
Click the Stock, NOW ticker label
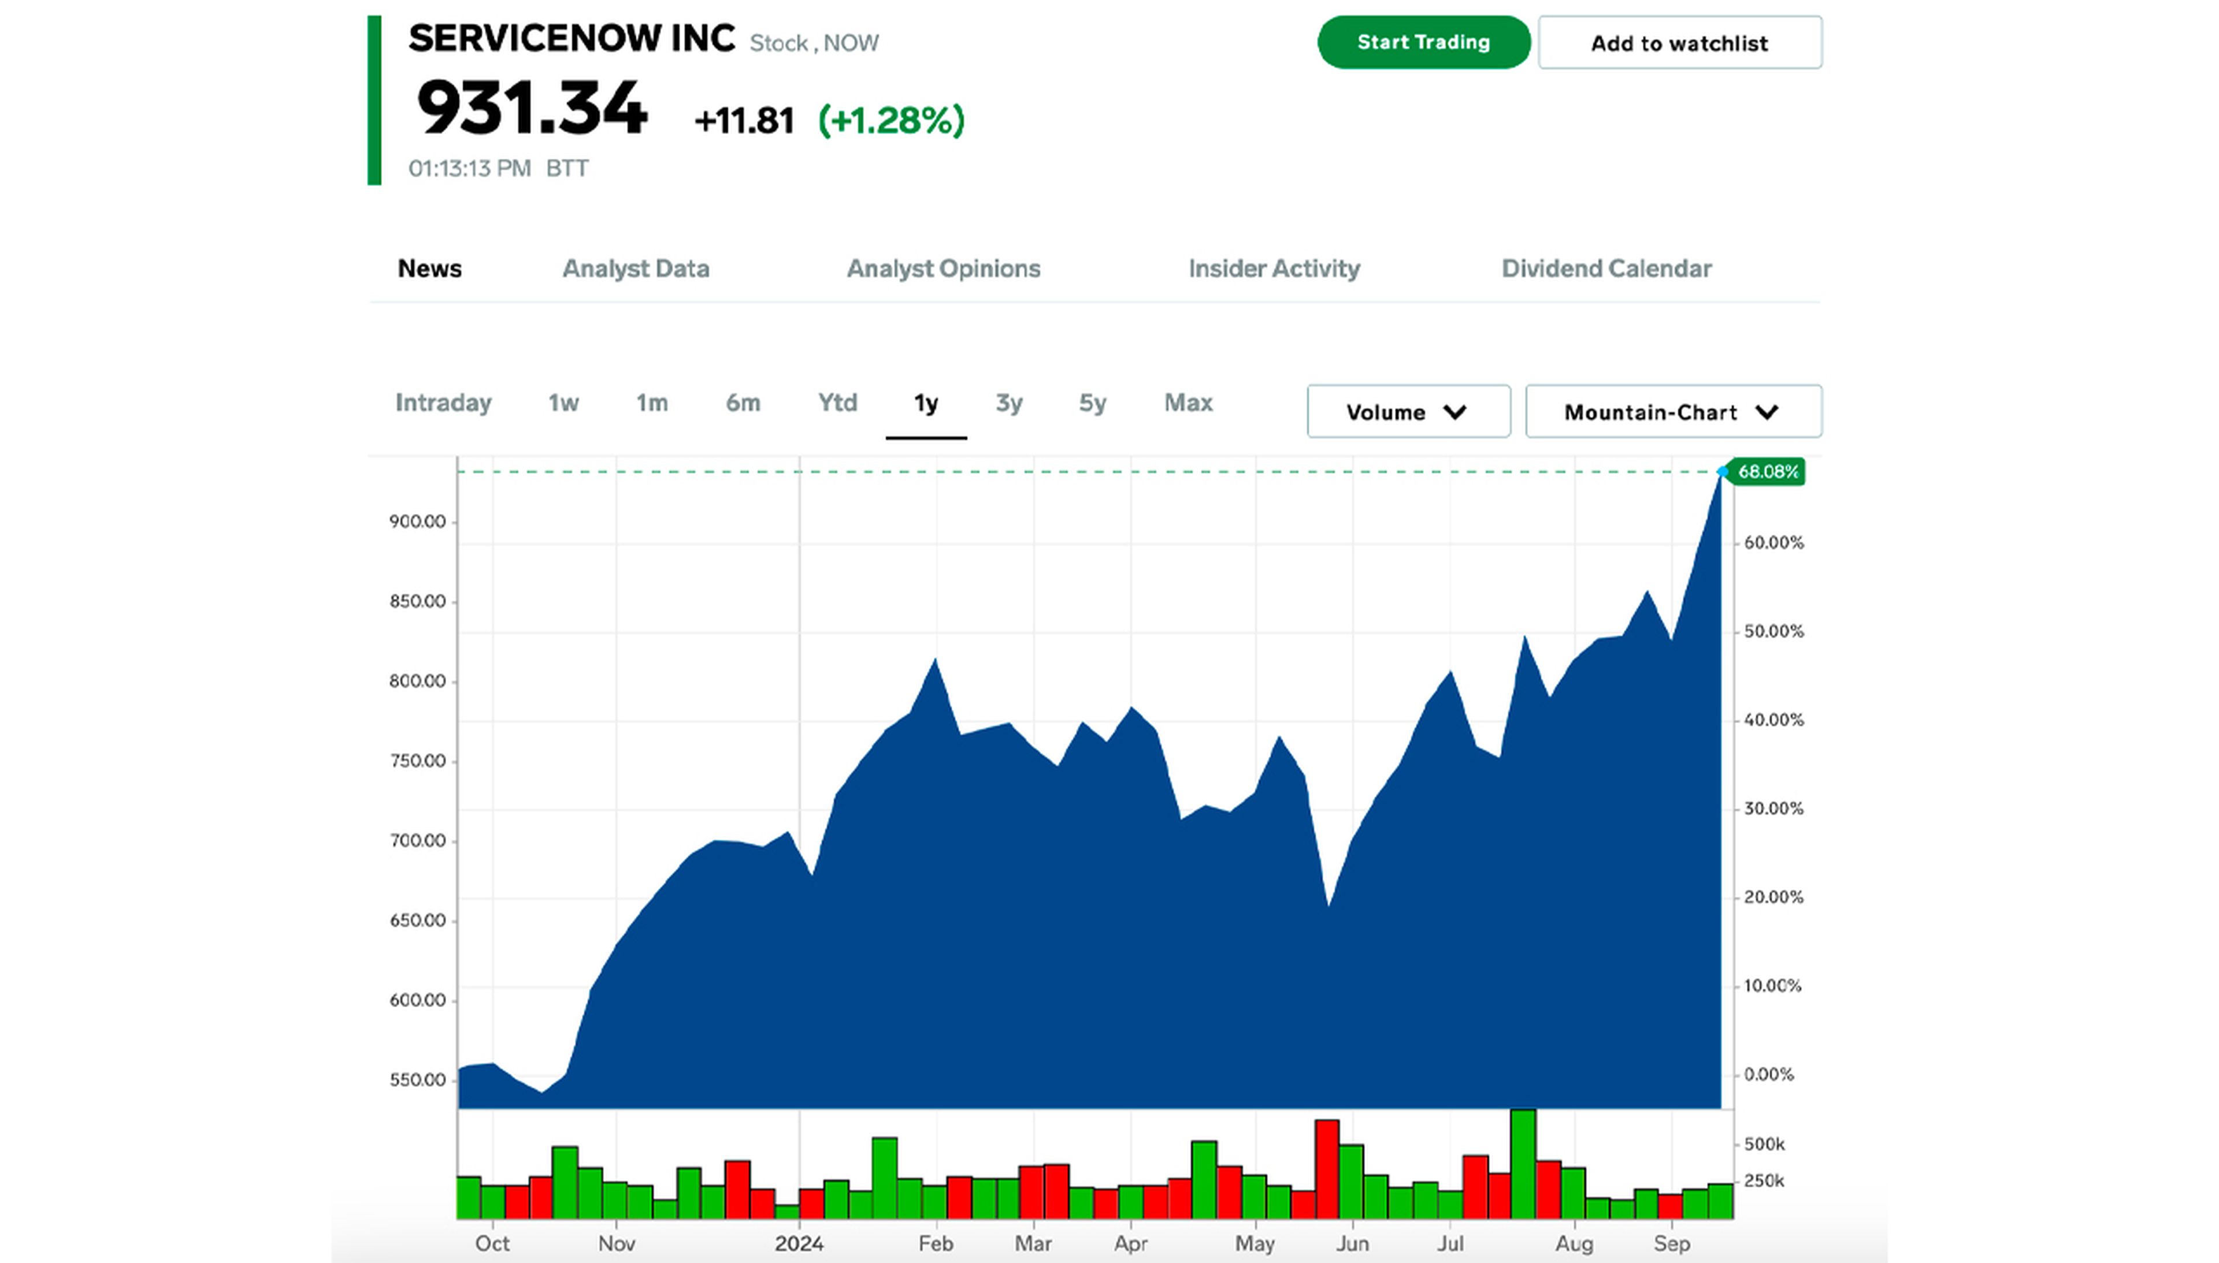coord(814,43)
